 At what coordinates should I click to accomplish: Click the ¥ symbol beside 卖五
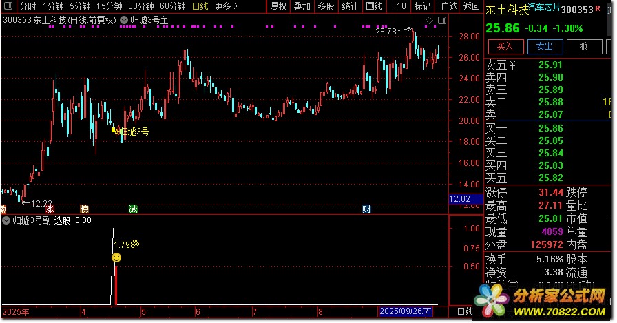click(512, 65)
